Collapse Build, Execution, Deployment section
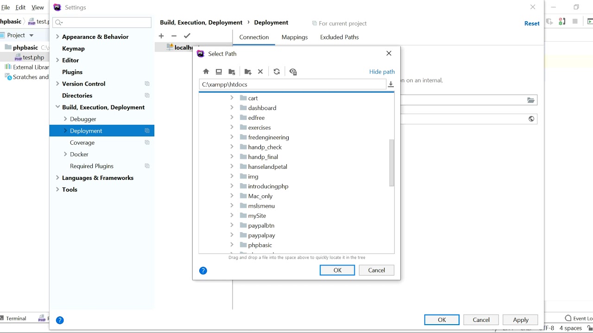 coord(57,107)
